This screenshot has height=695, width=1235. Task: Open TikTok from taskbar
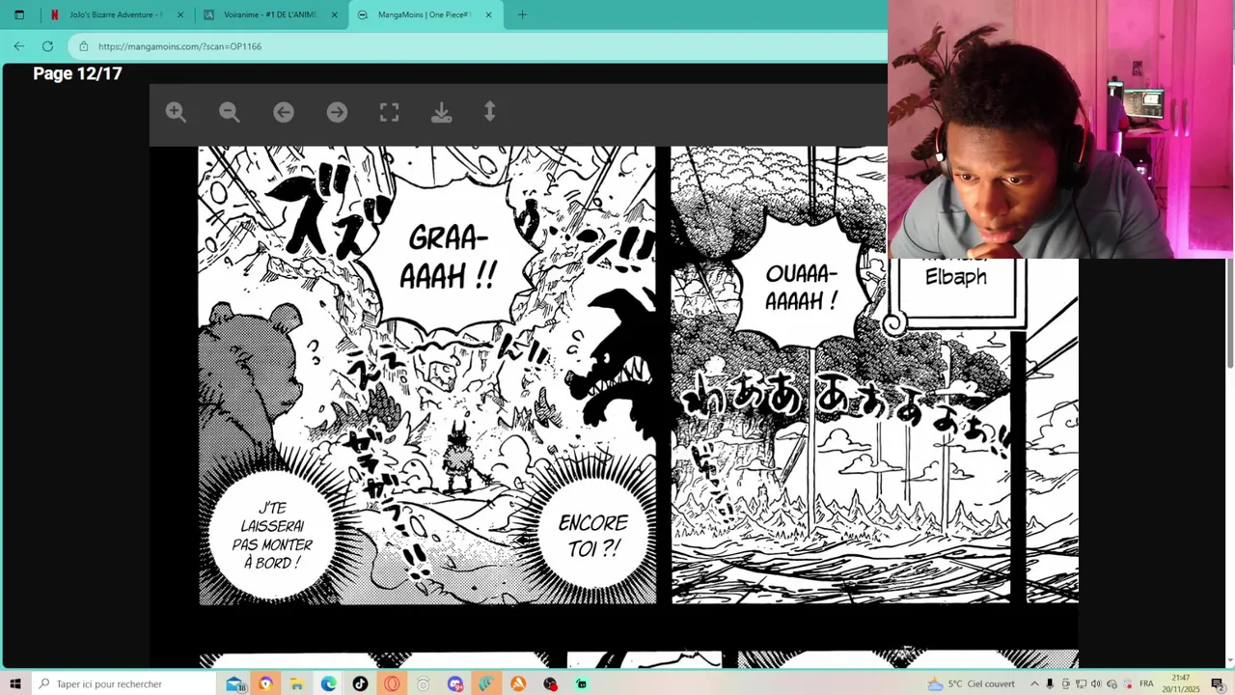(x=360, y=683)
